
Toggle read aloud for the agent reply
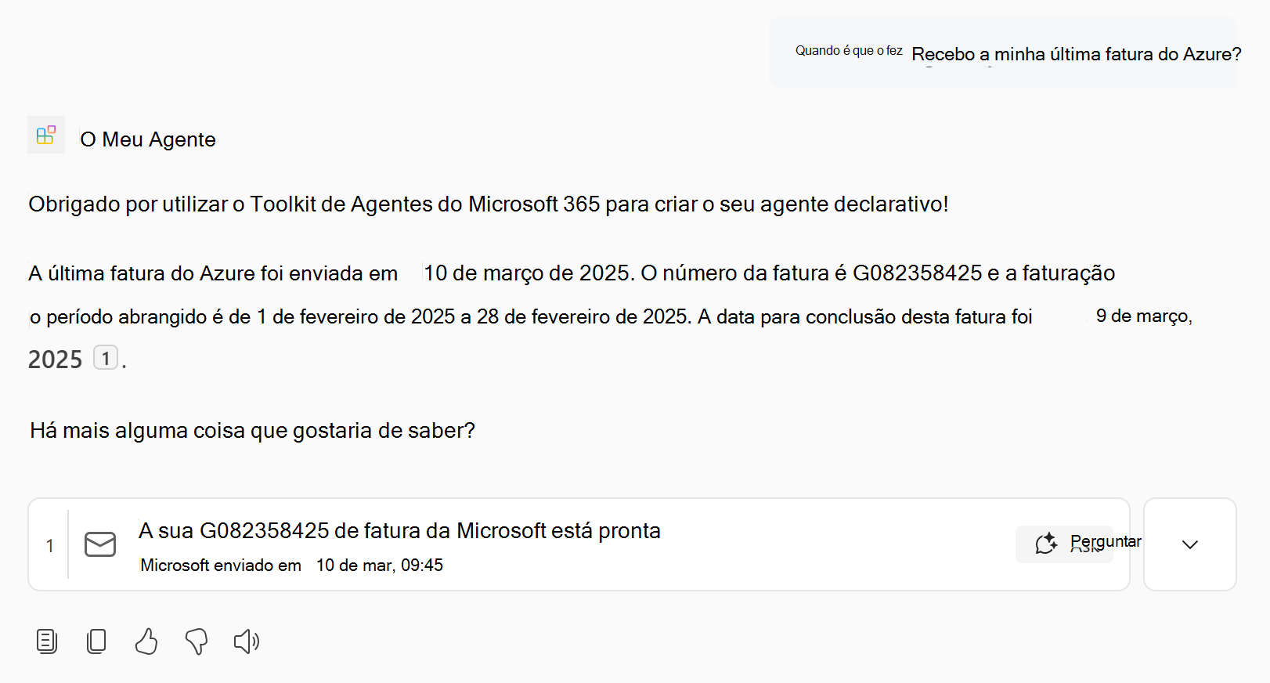(x=246, y=641)
